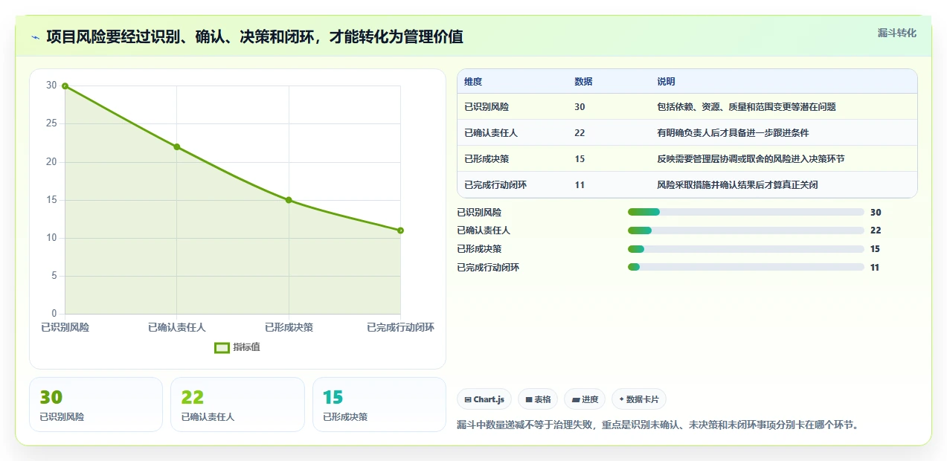This screenshot has width=947, height=461.
Task: Click description 包括依赖、资源、质量和范围变更等潜在问题
Action: [746, 107]
